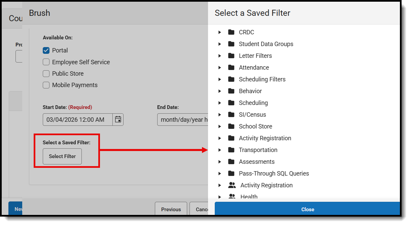Click the Attendance folder icon
Screen dimensions: 410x225
coord(231,67)
